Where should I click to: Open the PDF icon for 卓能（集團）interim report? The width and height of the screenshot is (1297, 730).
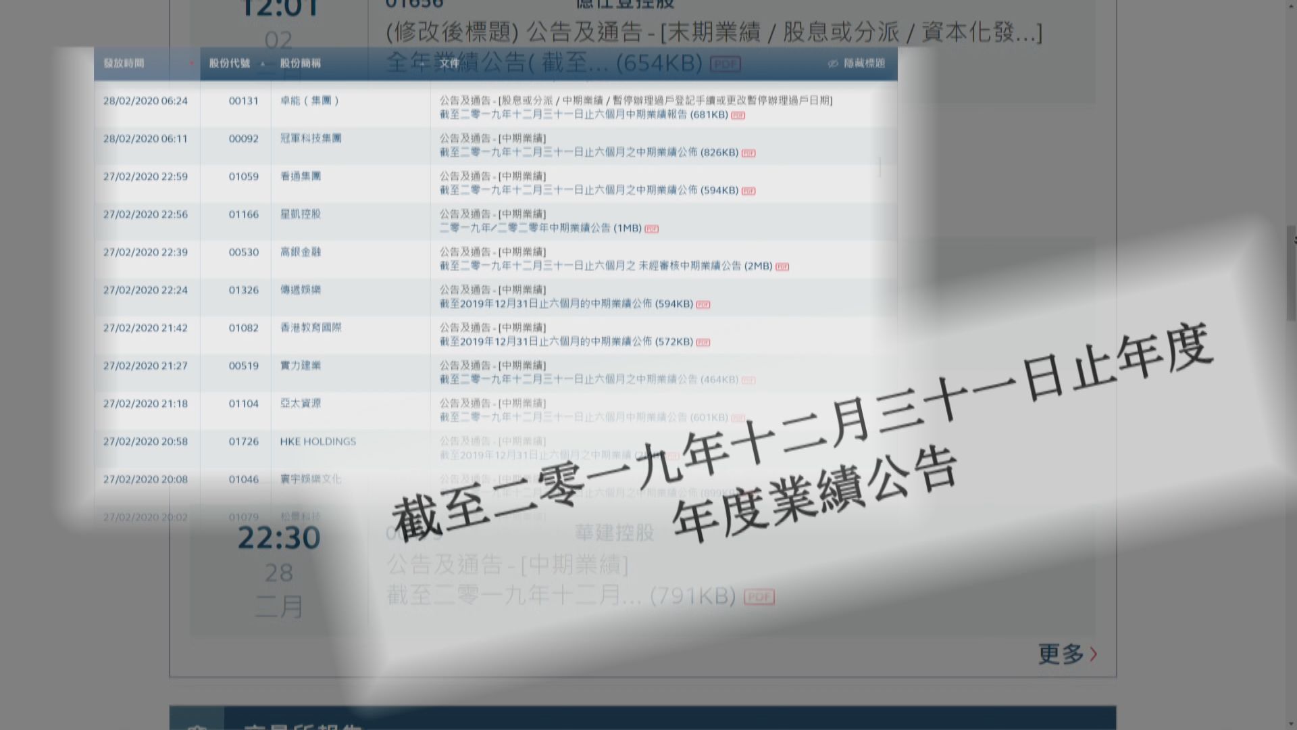(x=738, y=116)
